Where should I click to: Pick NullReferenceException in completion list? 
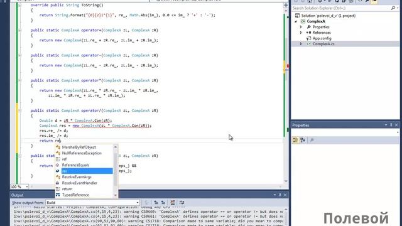[82, 153]
